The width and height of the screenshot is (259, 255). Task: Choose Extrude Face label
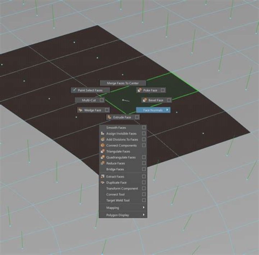point(122,117)
